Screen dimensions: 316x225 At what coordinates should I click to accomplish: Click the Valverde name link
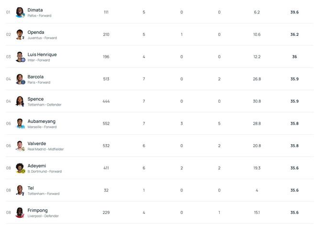pyautogui.click(x=36, y=143)
